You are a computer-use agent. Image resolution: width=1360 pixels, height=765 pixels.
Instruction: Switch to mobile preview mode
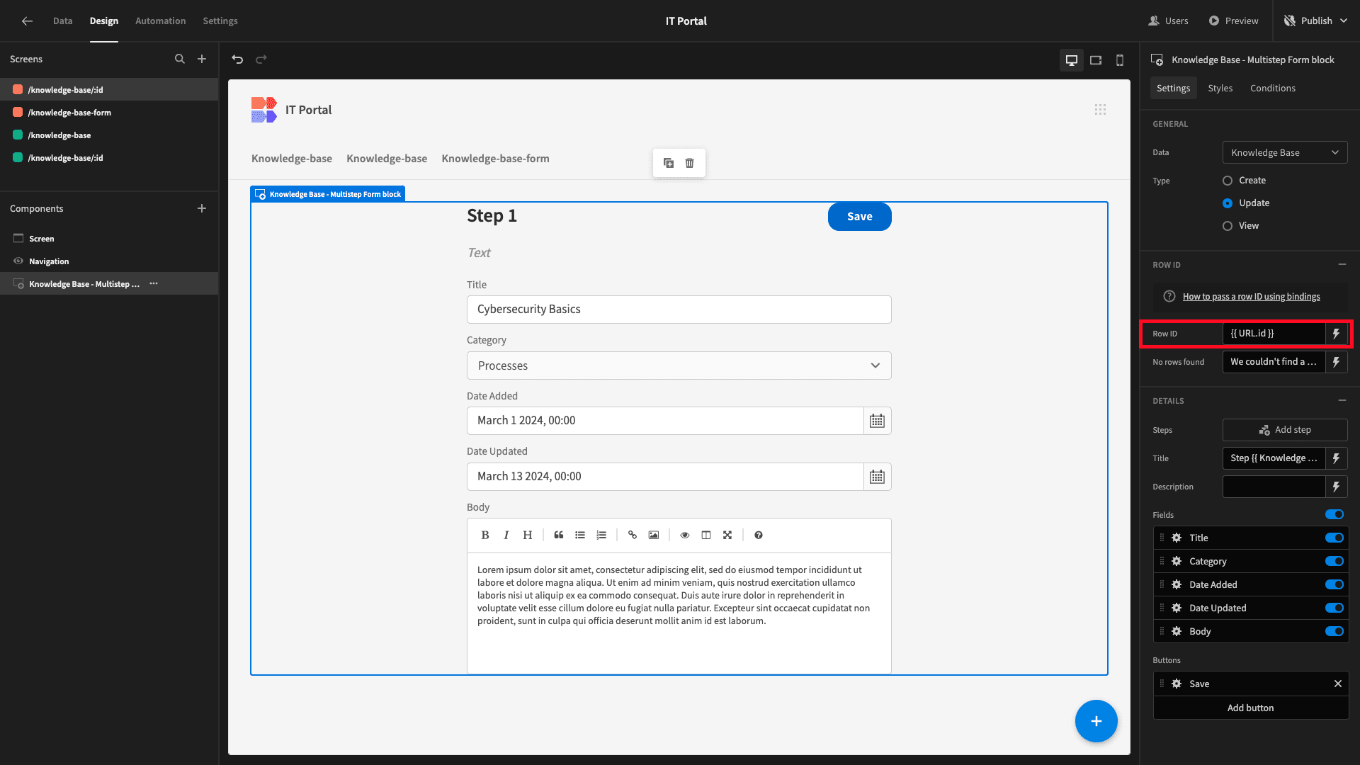tap(1120, 60)
